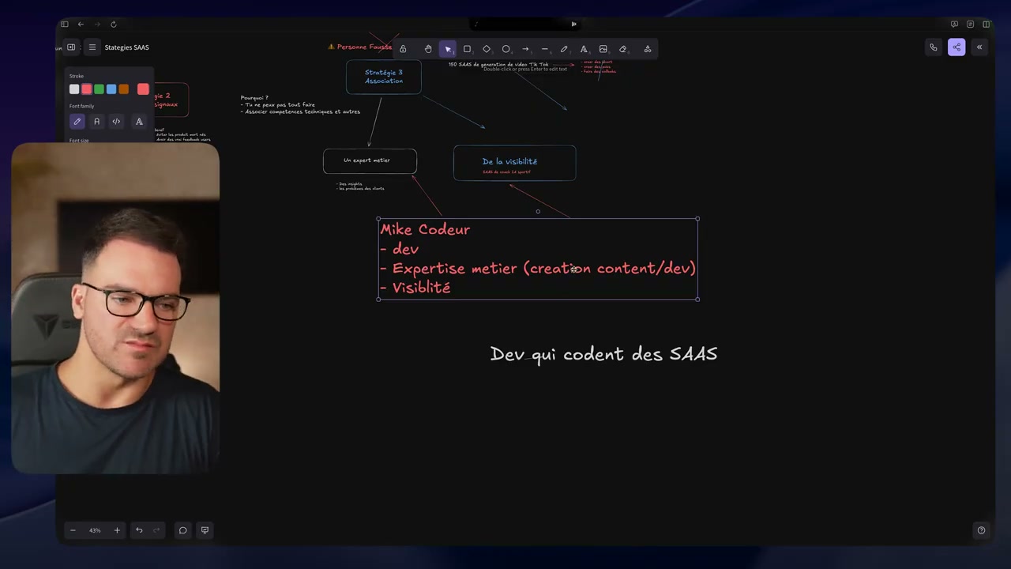Screen dimensions: 1011x569
Task: Choose the code font family
Action: click(116, 122)
